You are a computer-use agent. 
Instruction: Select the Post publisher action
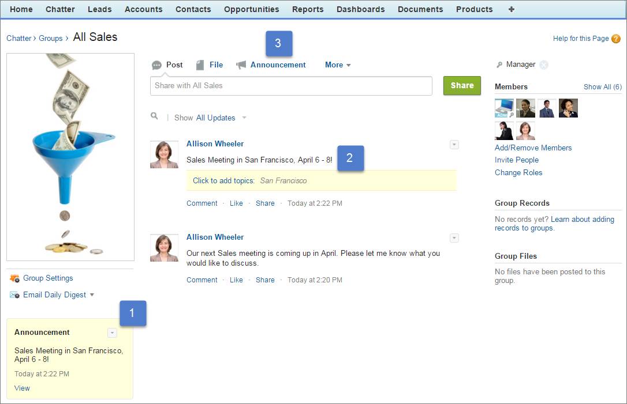[174, 65]
